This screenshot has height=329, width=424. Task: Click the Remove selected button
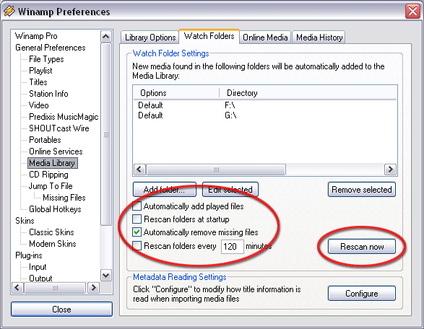point(362,189)
